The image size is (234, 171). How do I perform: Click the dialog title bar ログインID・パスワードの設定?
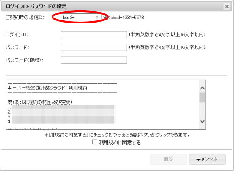click(117, 6)
